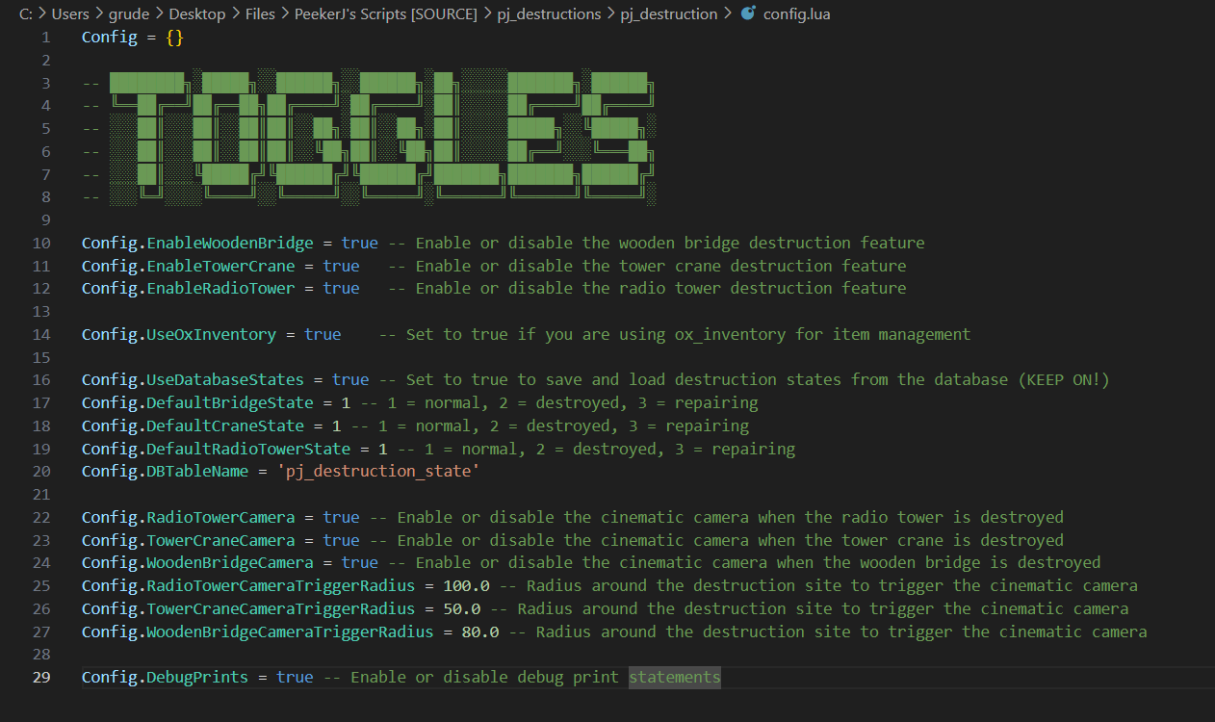
Task: Expand PeekerJ's Scripts [SOURCE] breadcrumb
Action: [385, 13]
